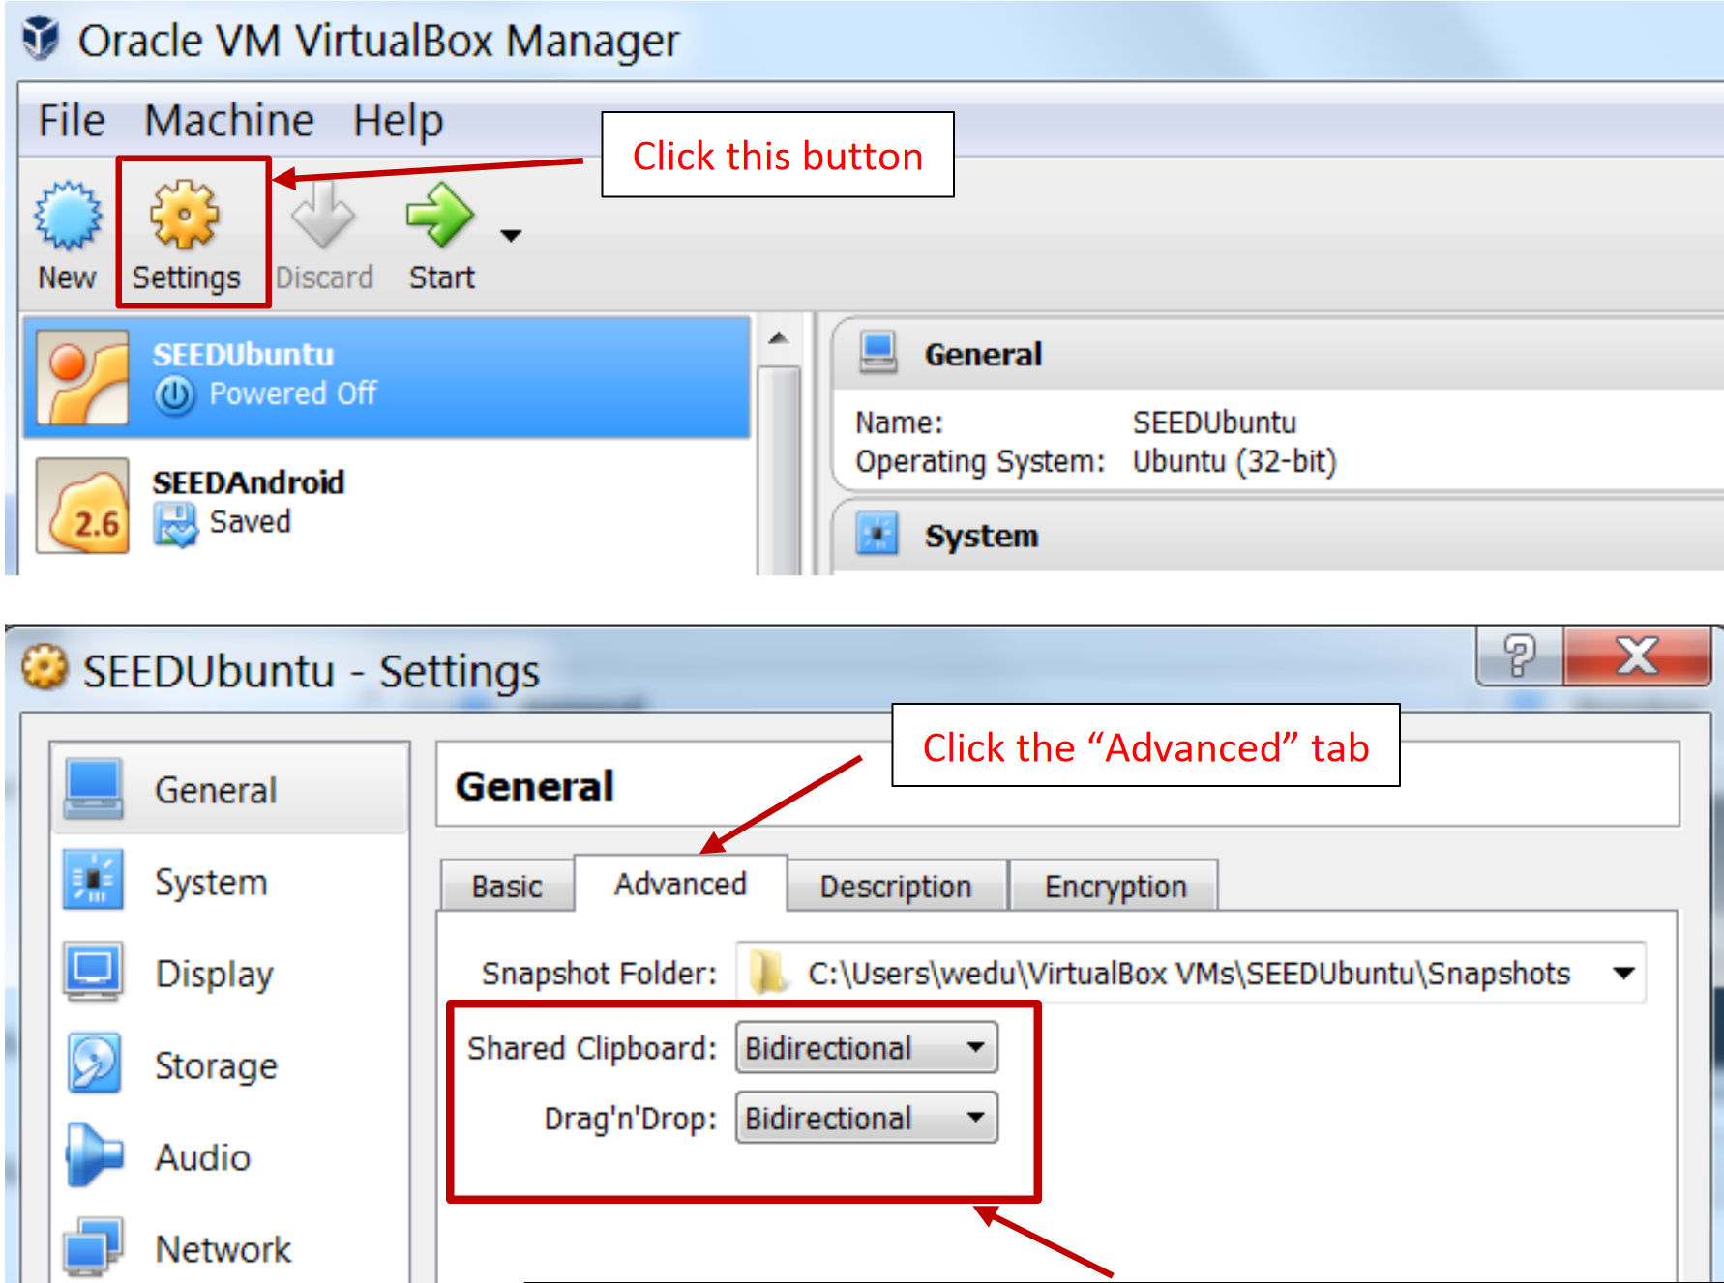The width and height of the screenshot is (1724, 1283).
Task: Switch to the Encryption tab
Action: click(1115, 886)
